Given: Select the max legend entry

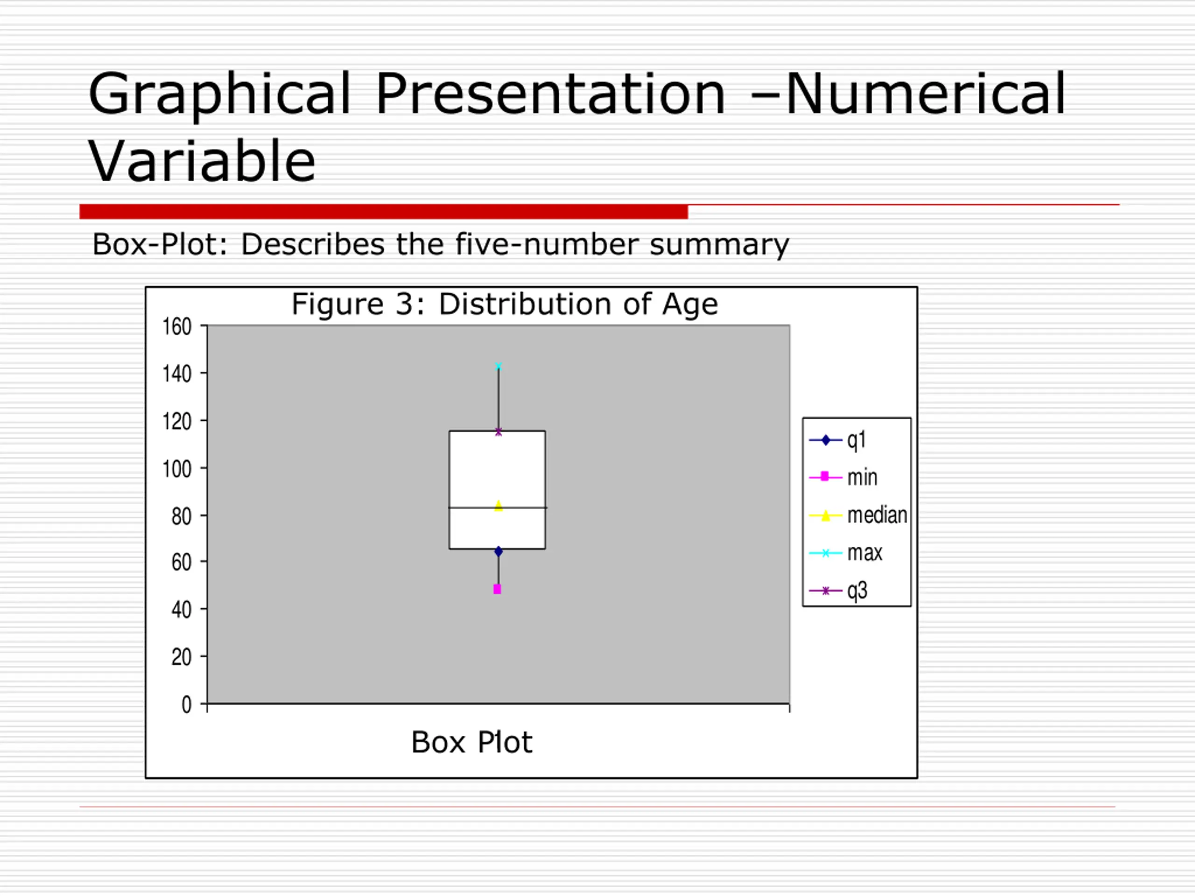Looking at the screenshot, I should coord(845,553).
